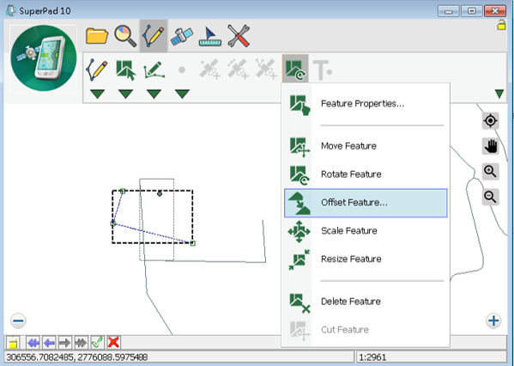Viewport: 514px width, 366px height.
Task: Open the yellow folder file menu
Action: (97, 35)
